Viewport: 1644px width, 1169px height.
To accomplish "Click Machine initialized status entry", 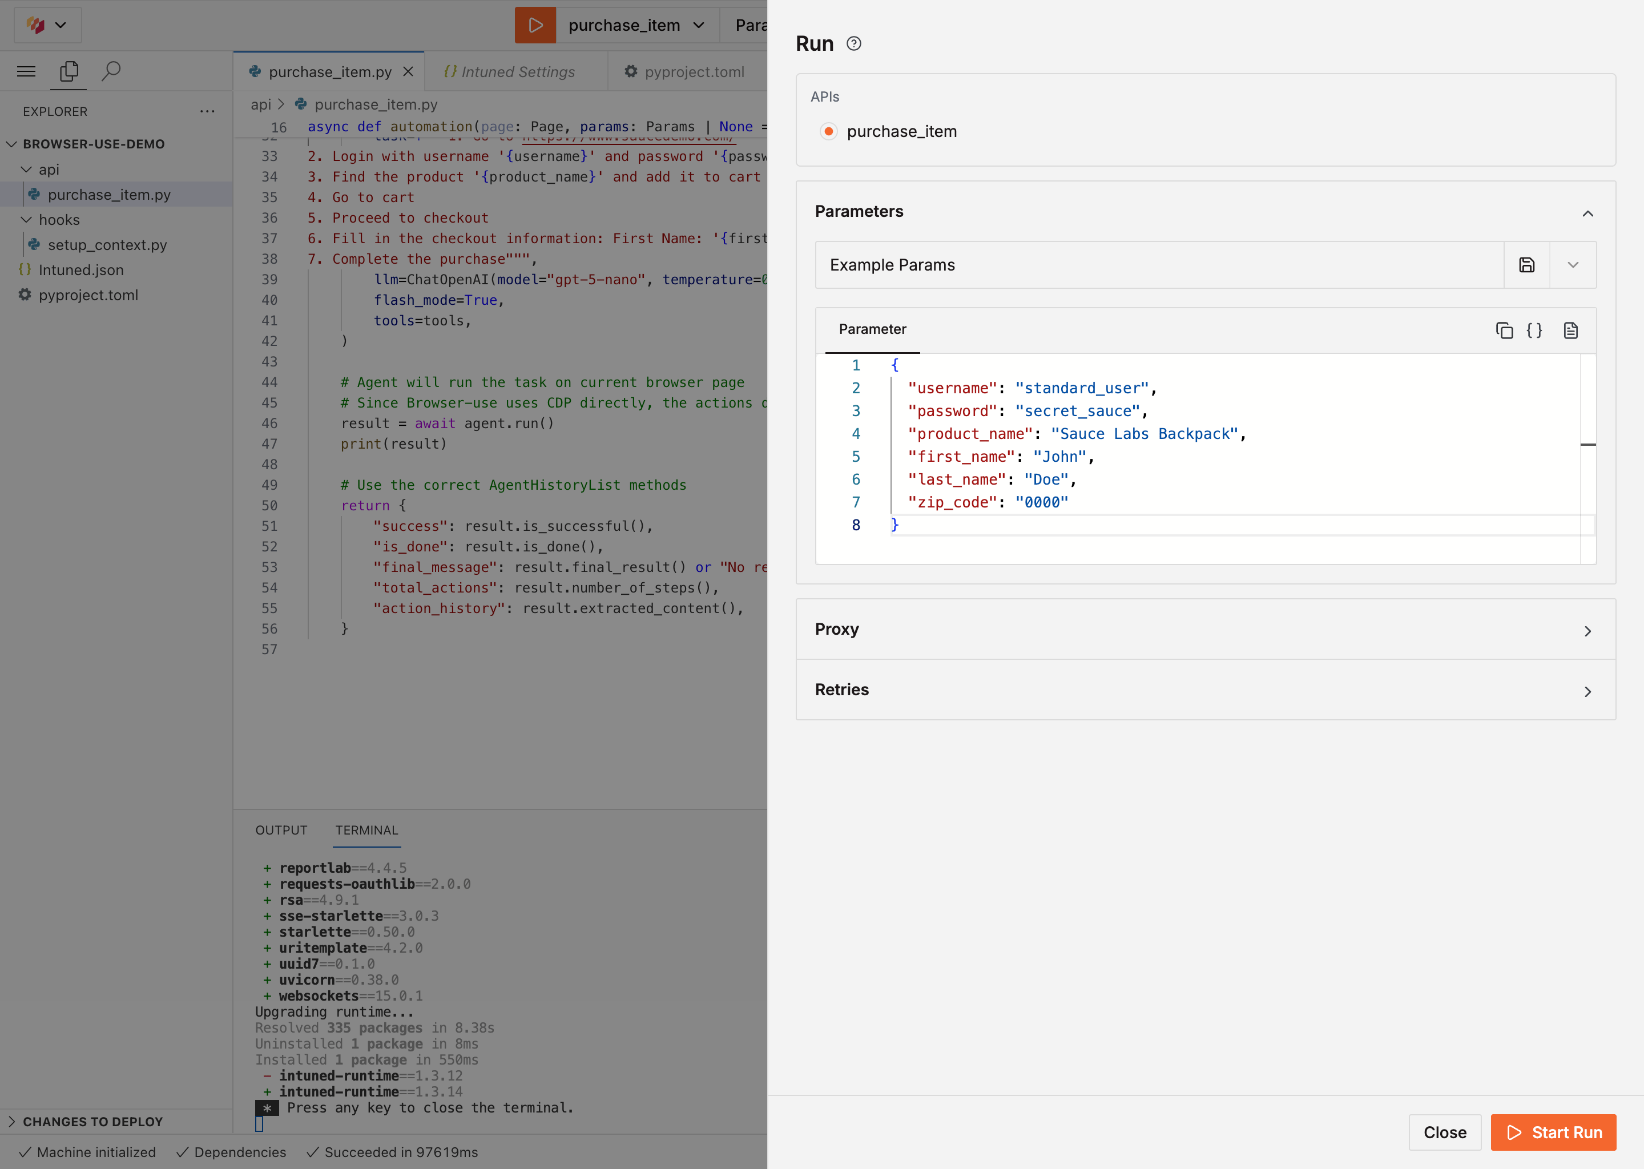I will tap(88, 1152).
